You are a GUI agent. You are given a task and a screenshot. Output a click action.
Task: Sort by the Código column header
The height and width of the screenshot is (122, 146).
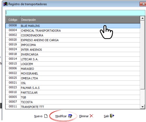click(x=13, y=20)
